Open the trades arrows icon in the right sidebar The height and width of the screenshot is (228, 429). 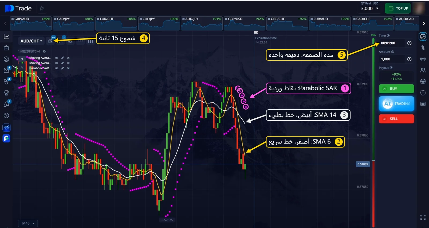(x=423, y=48)
